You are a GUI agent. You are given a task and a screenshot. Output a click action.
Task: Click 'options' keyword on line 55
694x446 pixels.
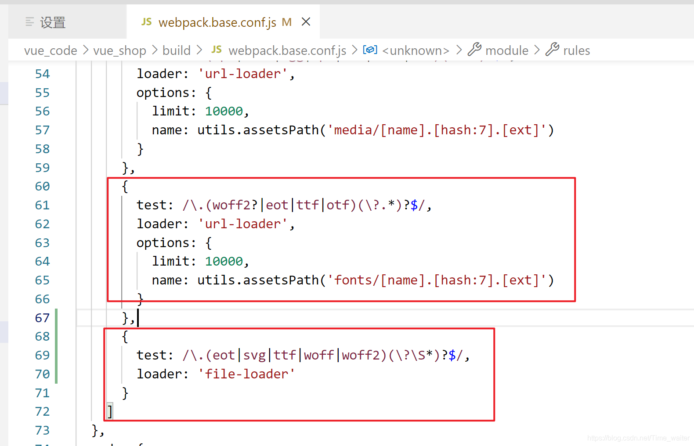(x=163, y=93)
